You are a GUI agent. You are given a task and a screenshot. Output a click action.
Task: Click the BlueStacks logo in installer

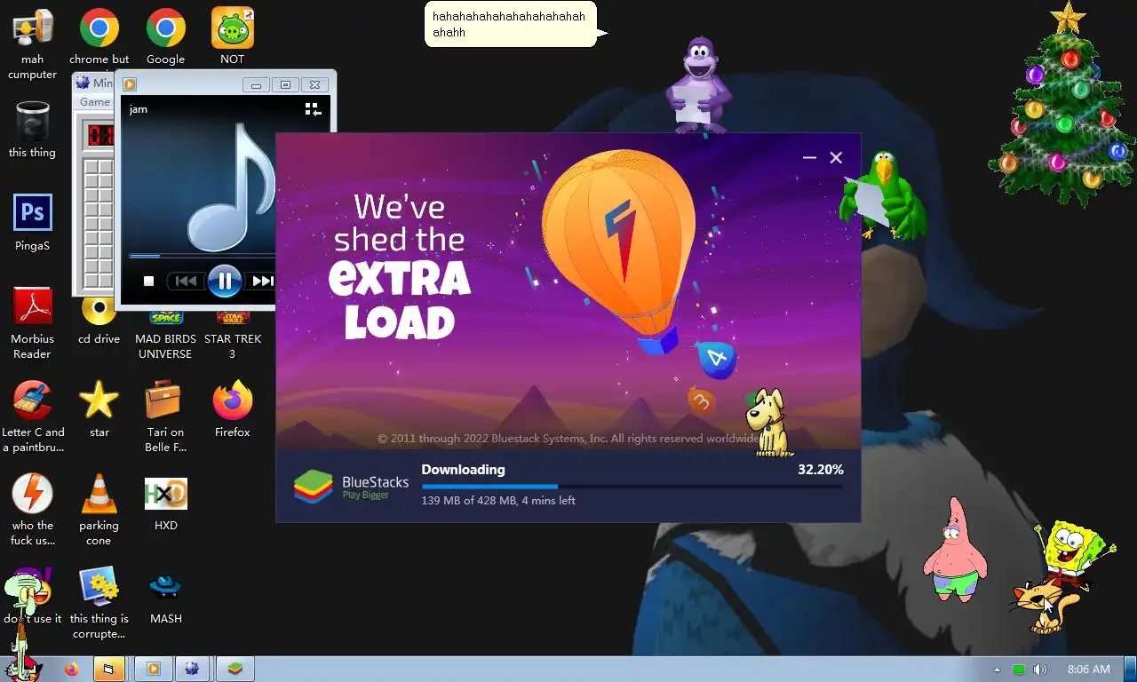pos(351,486)
